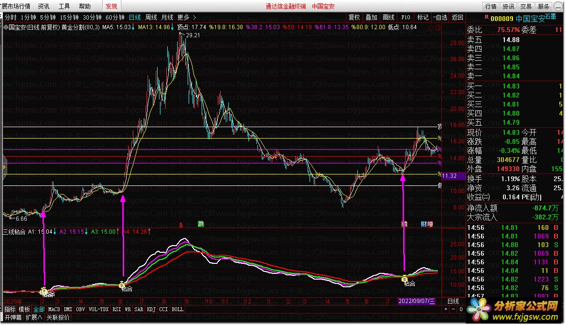Select the MACD indicator
566x325 pixels.
point(54,310)
